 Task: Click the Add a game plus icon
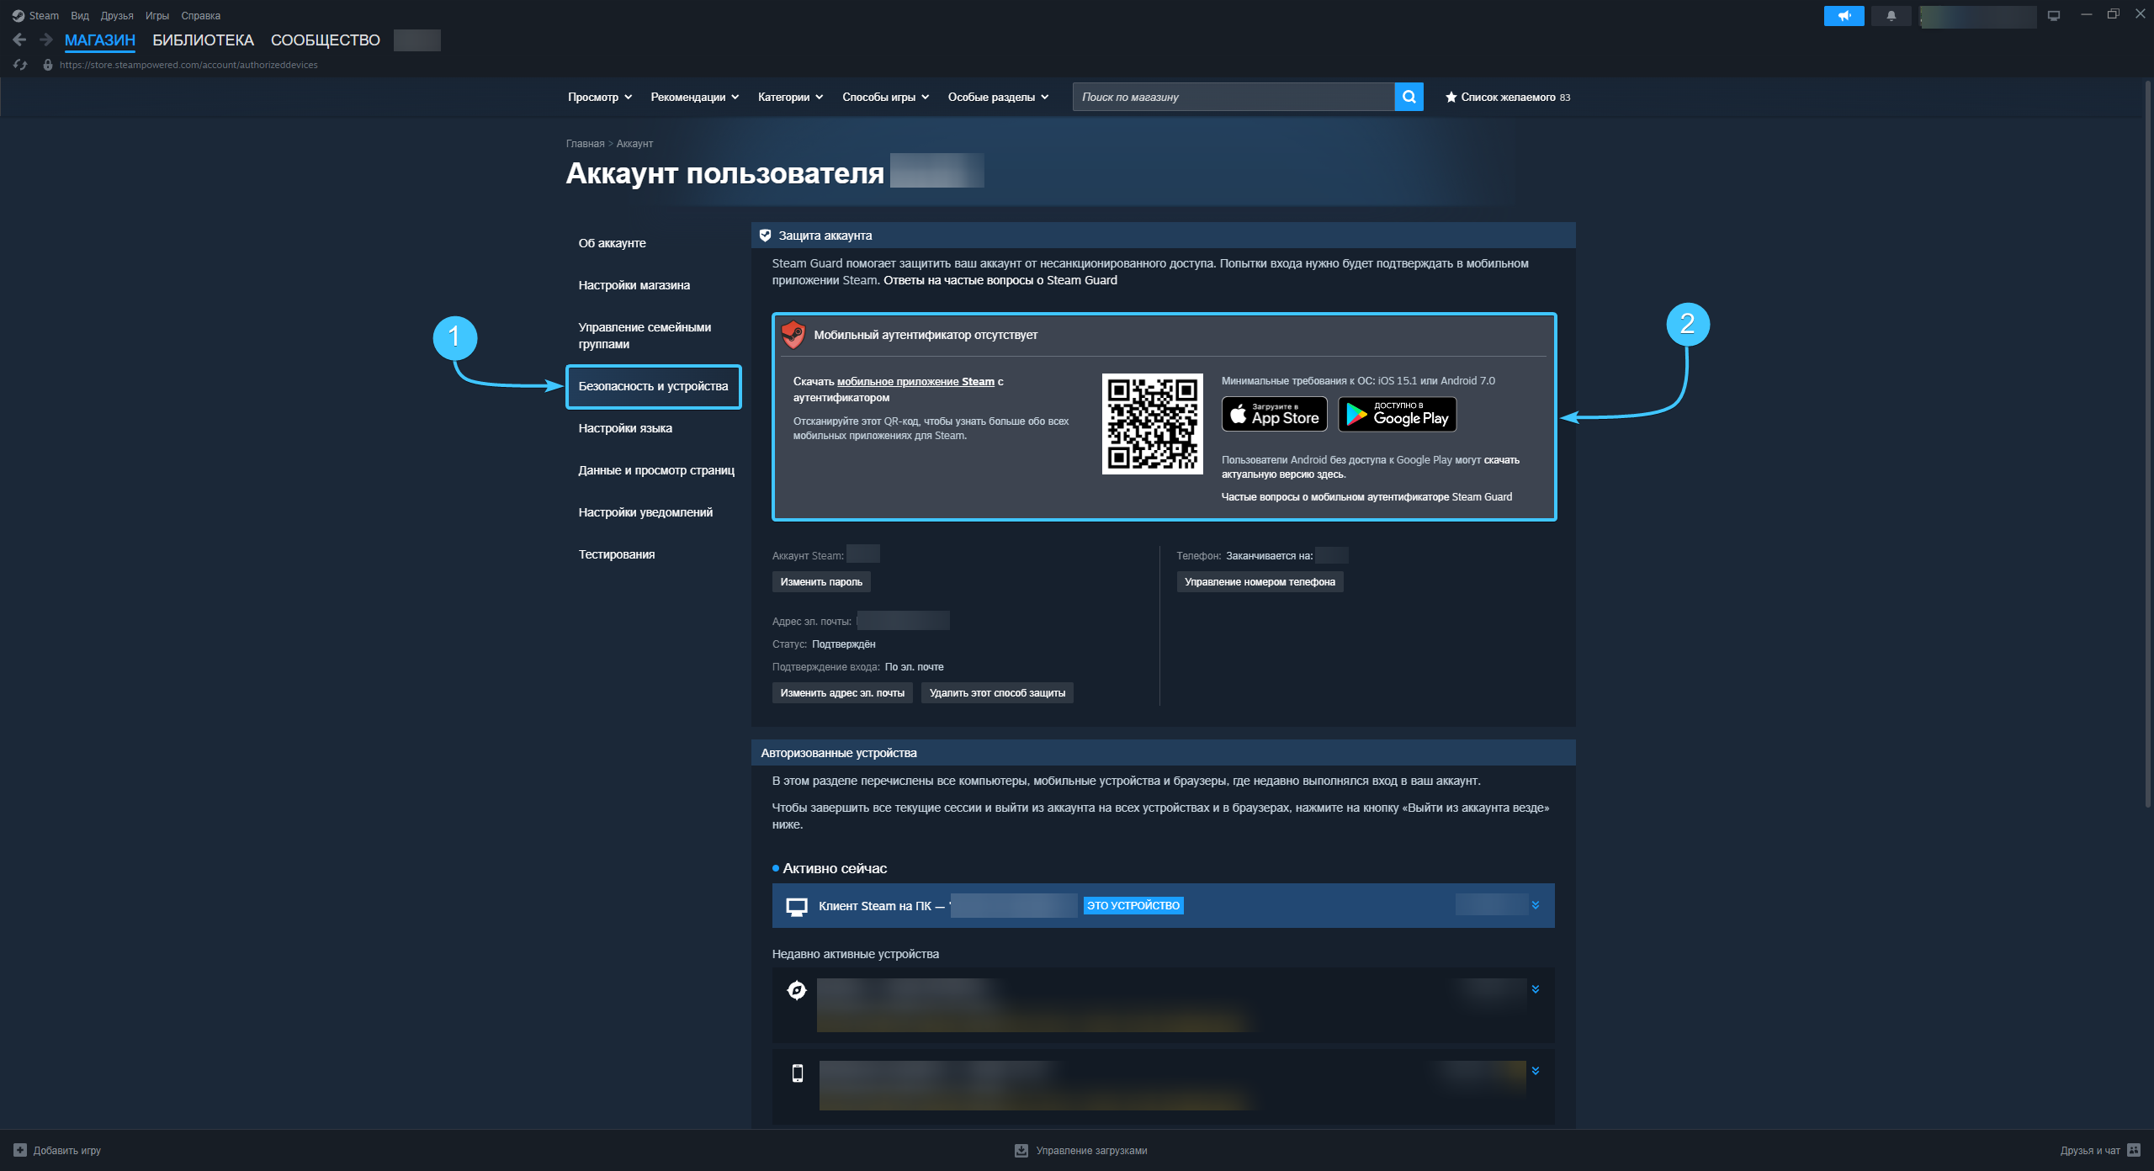(x=20, y=1150)
